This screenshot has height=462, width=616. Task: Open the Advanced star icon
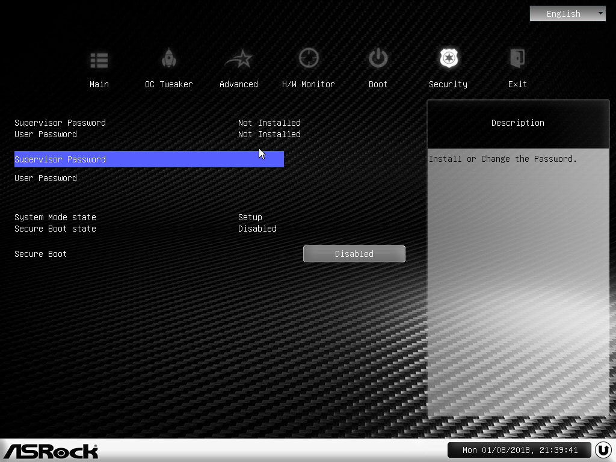coord(239,59)
